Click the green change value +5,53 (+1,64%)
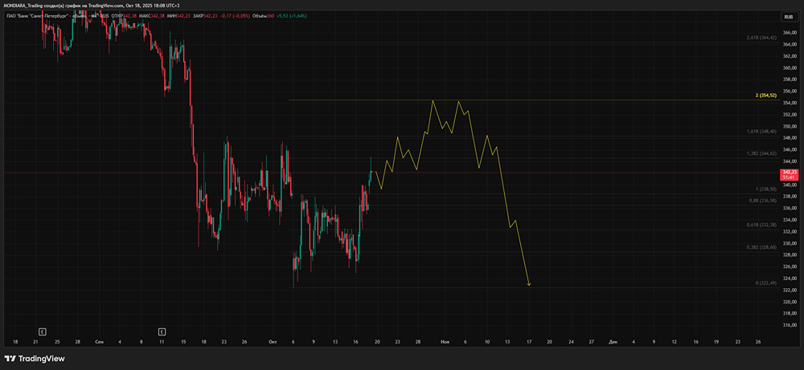804x370 pixels. 292,16
